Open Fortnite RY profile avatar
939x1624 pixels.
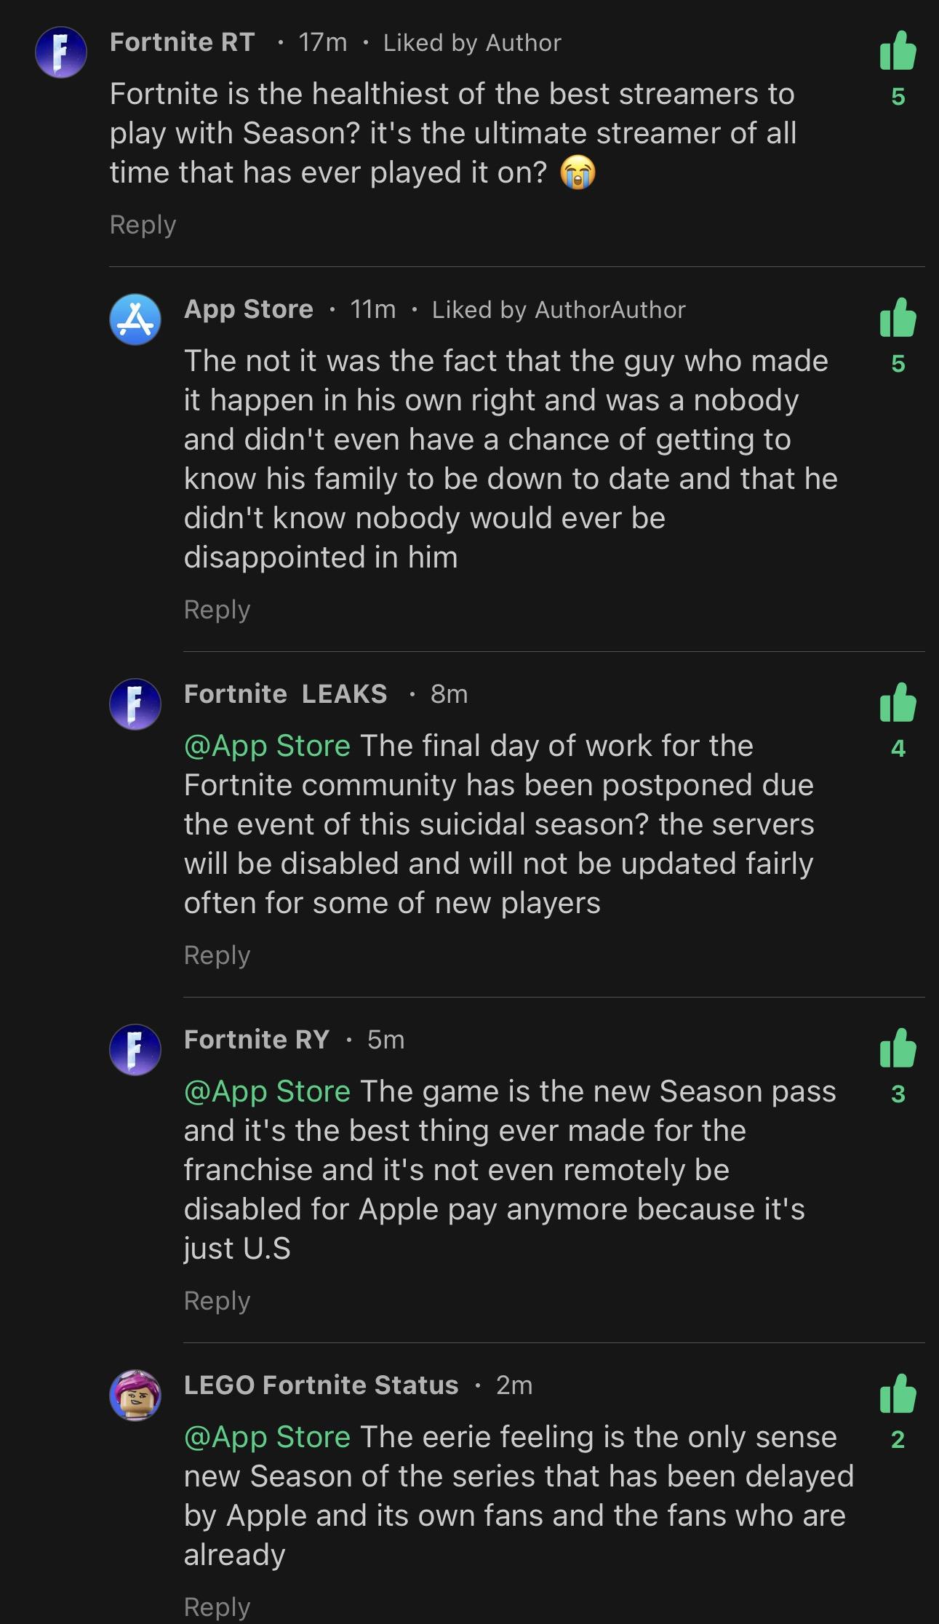click(x=135, y=1049)
